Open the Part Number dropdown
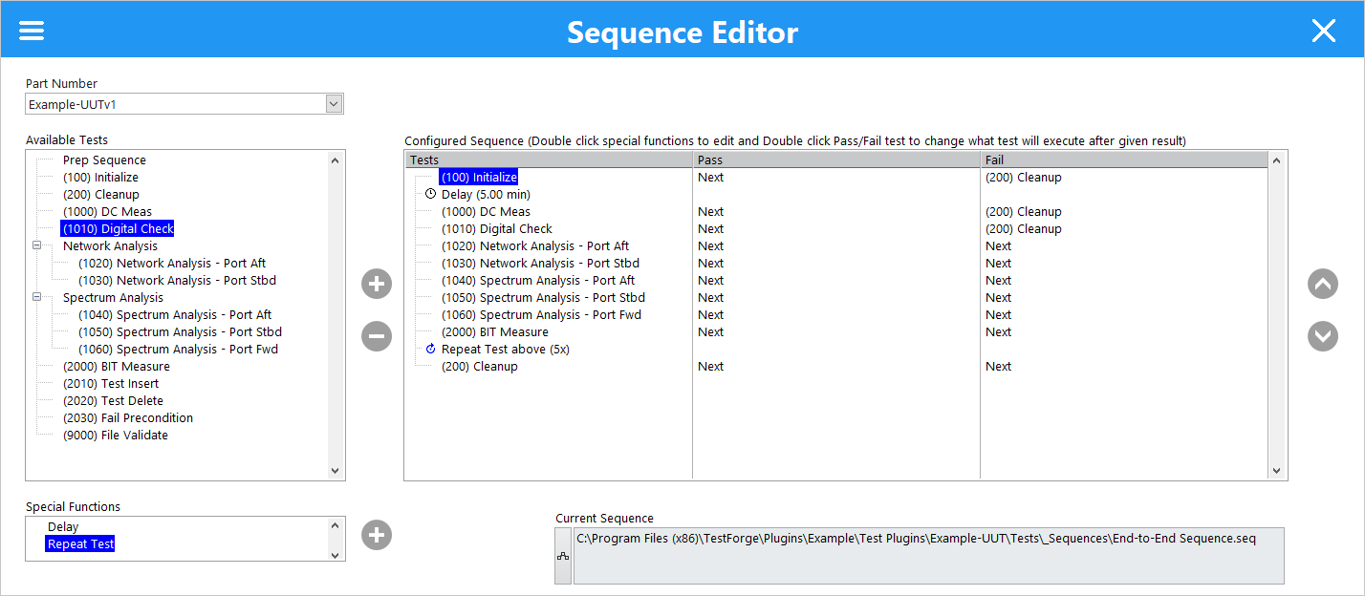The image size is (1365, 596). point(333,103)
